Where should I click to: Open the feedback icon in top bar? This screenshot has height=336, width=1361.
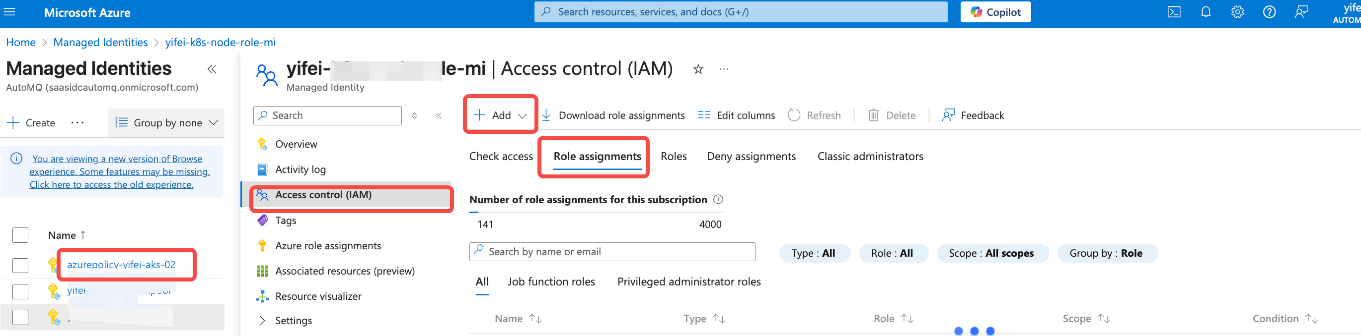[x=1301, y=12]
